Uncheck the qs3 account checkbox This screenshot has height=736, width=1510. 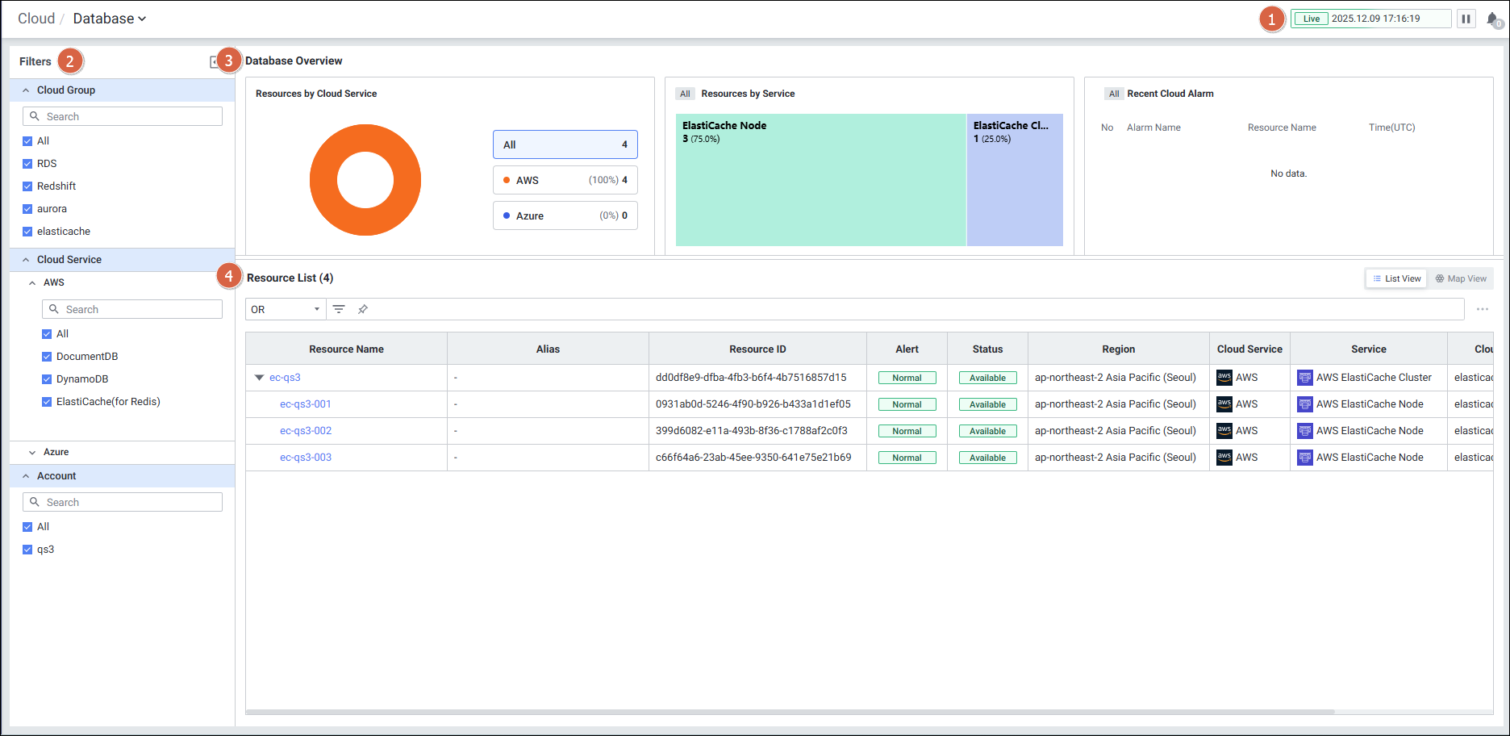coord(27,550)
